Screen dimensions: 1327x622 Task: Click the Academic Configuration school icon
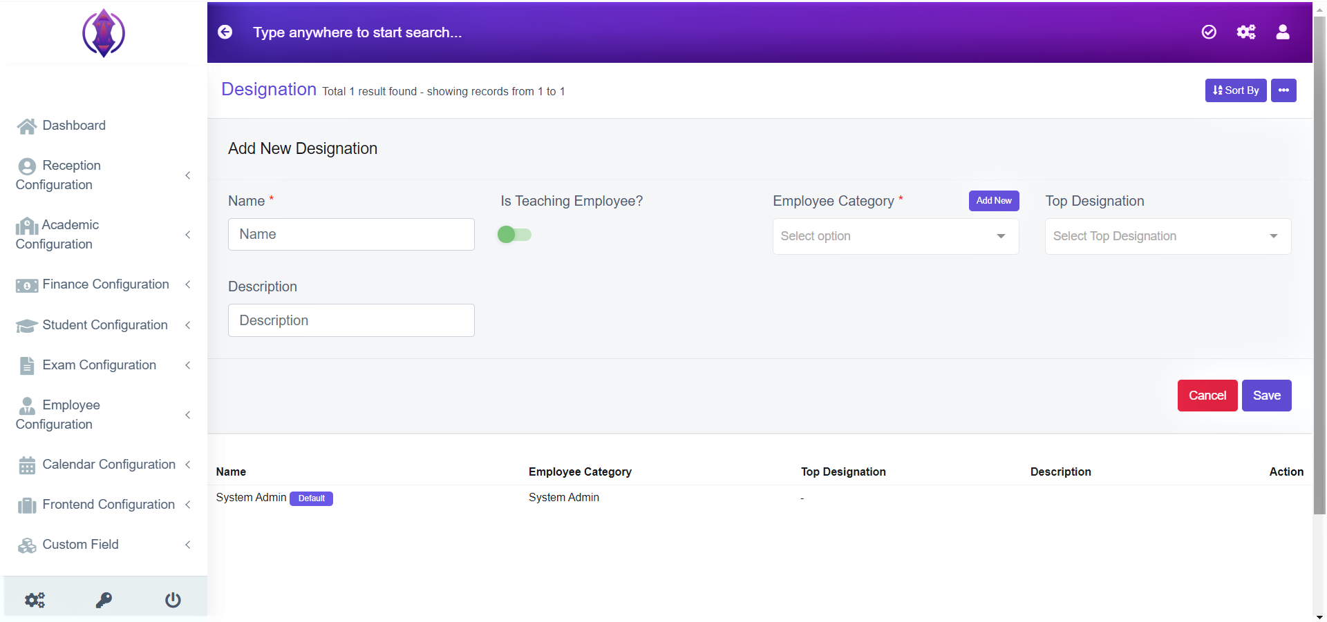[x=27, y=226]
